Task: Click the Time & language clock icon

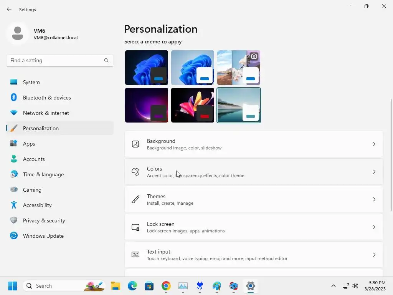Action: pos(14,174)
